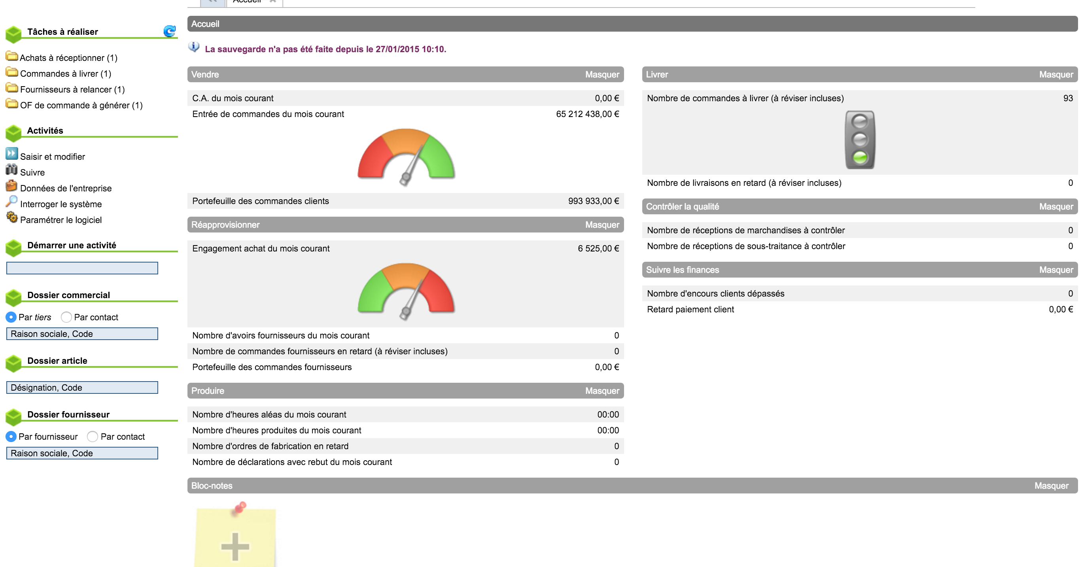
Task: Hide the Suivre les finances panel
Action: [1056, 270]
